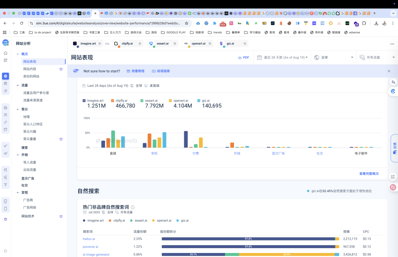Click 观看教程 watch tutorial link
398x257 pixels.
(x=136, y=71)
